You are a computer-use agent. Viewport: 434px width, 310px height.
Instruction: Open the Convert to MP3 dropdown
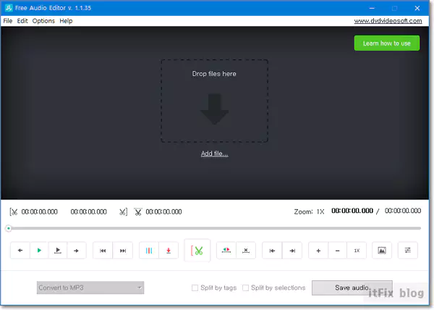(x=90, y=288)
